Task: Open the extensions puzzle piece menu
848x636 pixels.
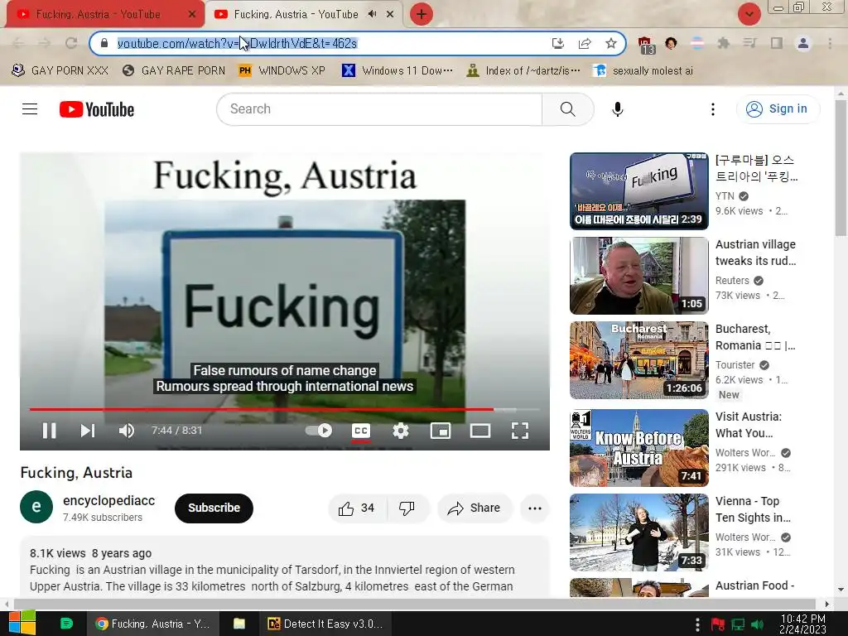Action: 724,43
